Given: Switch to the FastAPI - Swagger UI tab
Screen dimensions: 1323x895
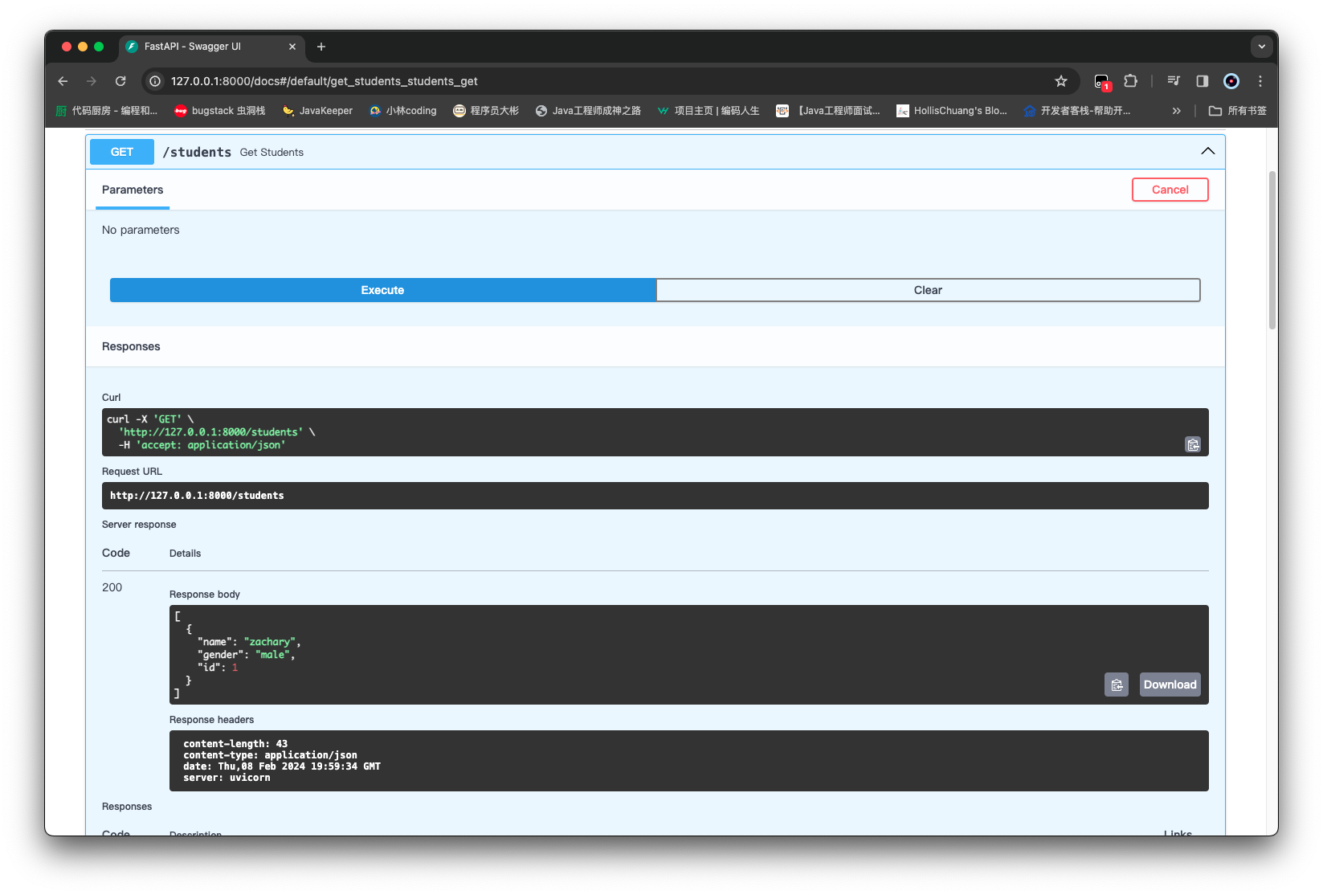Looking at the screenshot, I should (211, 47).
